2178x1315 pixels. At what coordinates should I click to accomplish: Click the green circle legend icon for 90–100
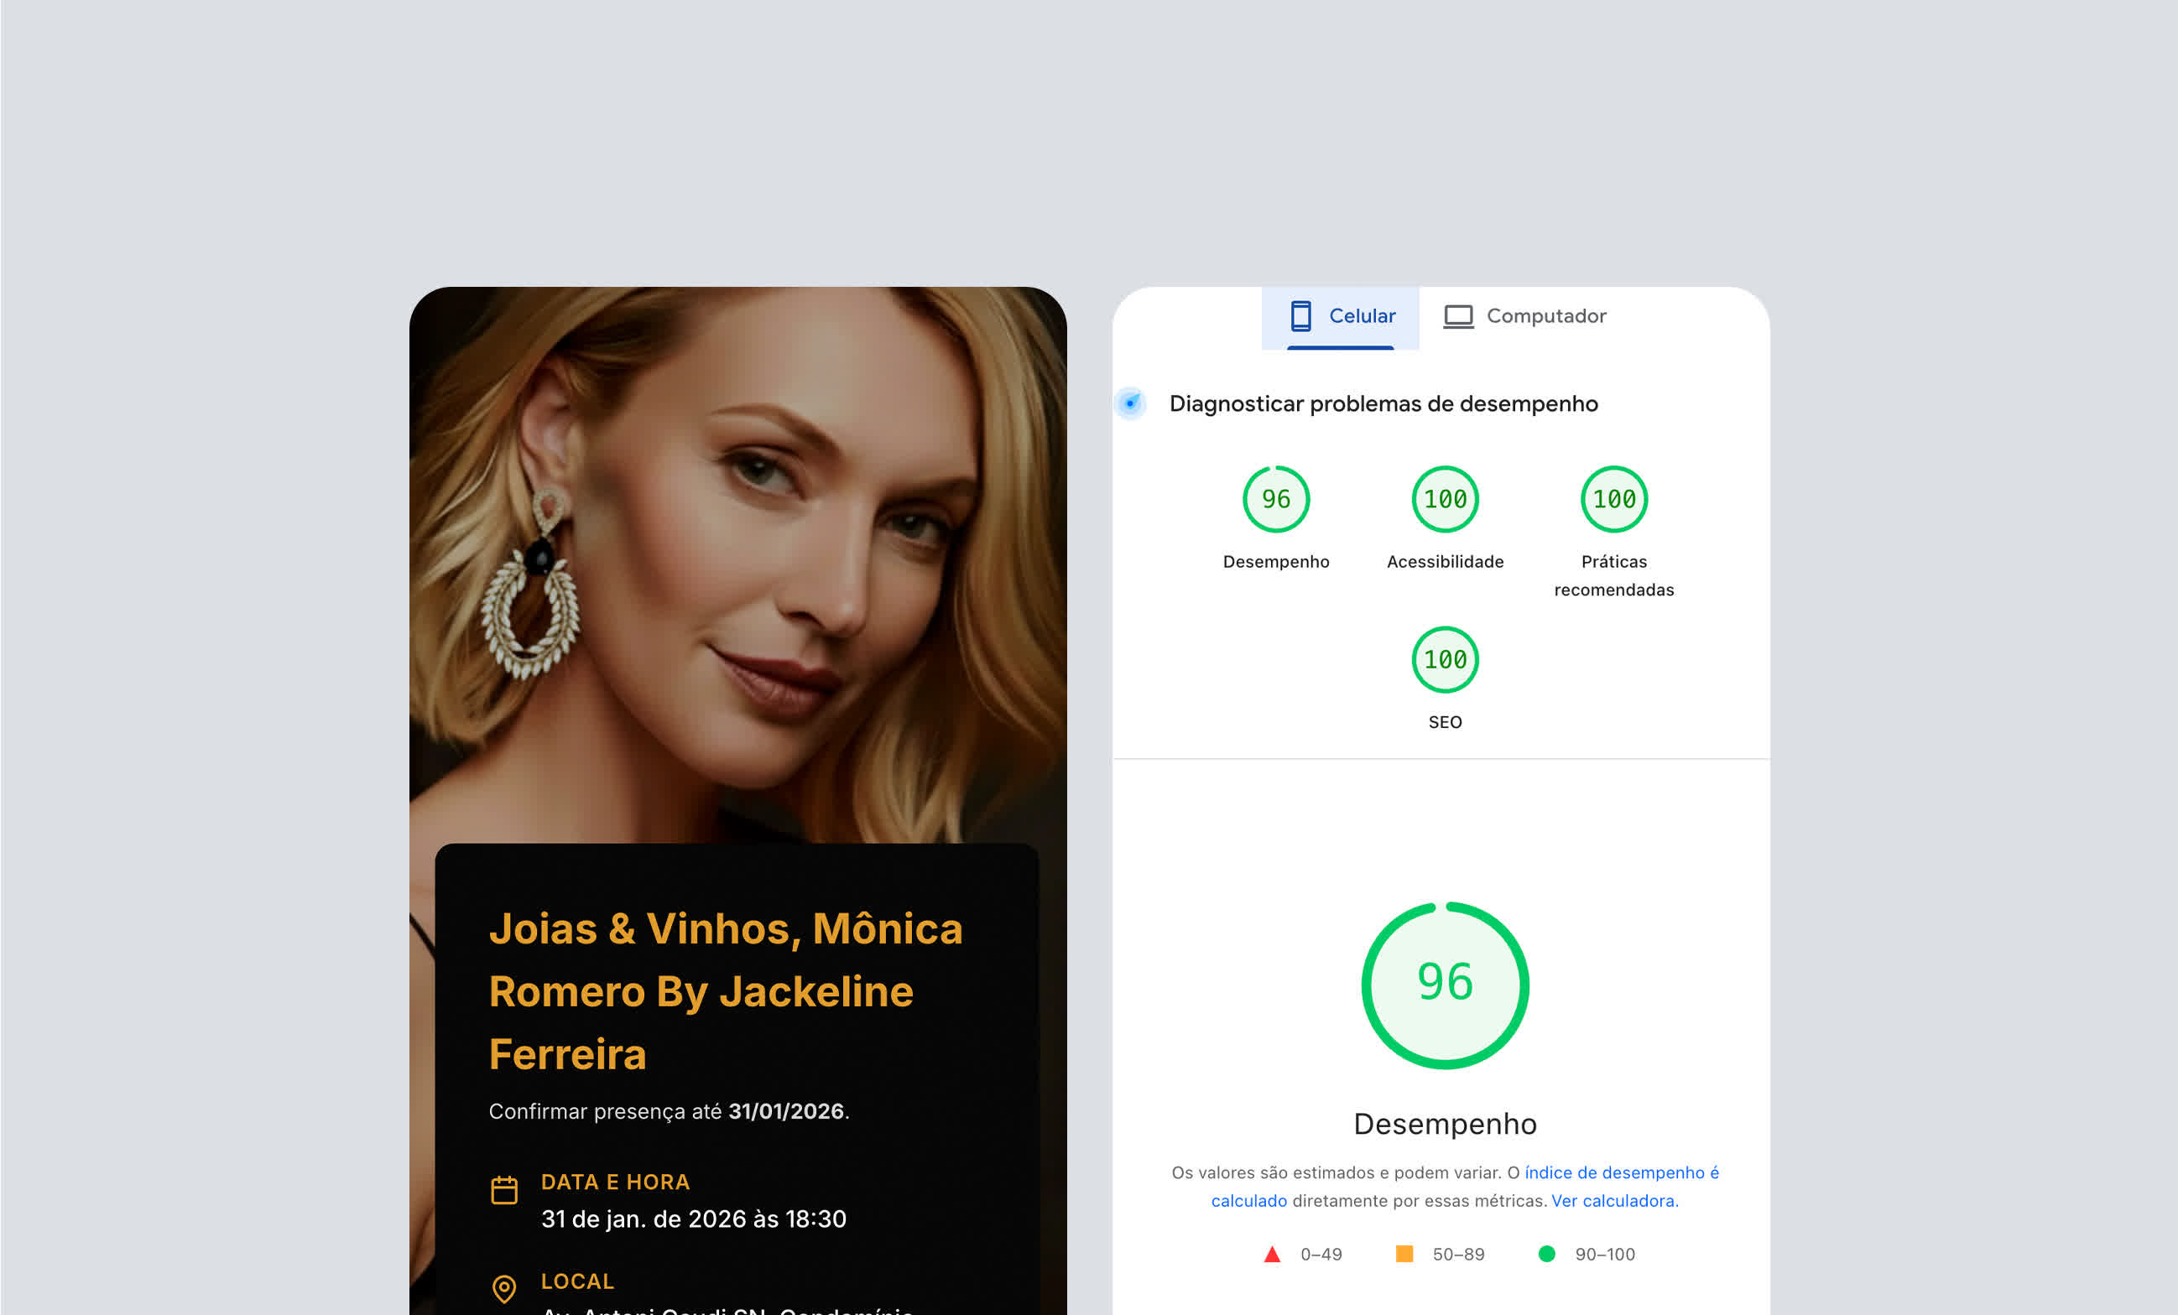(x=1547, y=1253)
